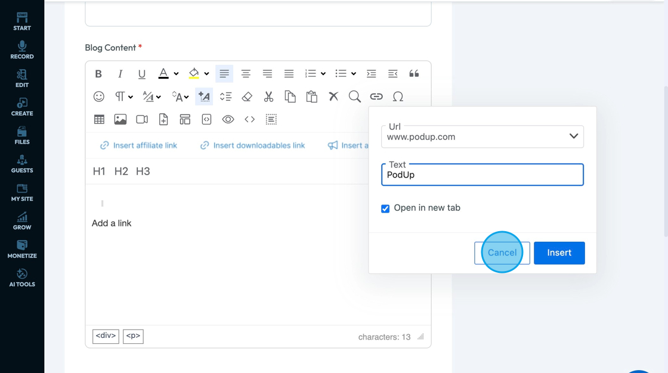
Task: Align text right
Action: click(x=267, y=74)
